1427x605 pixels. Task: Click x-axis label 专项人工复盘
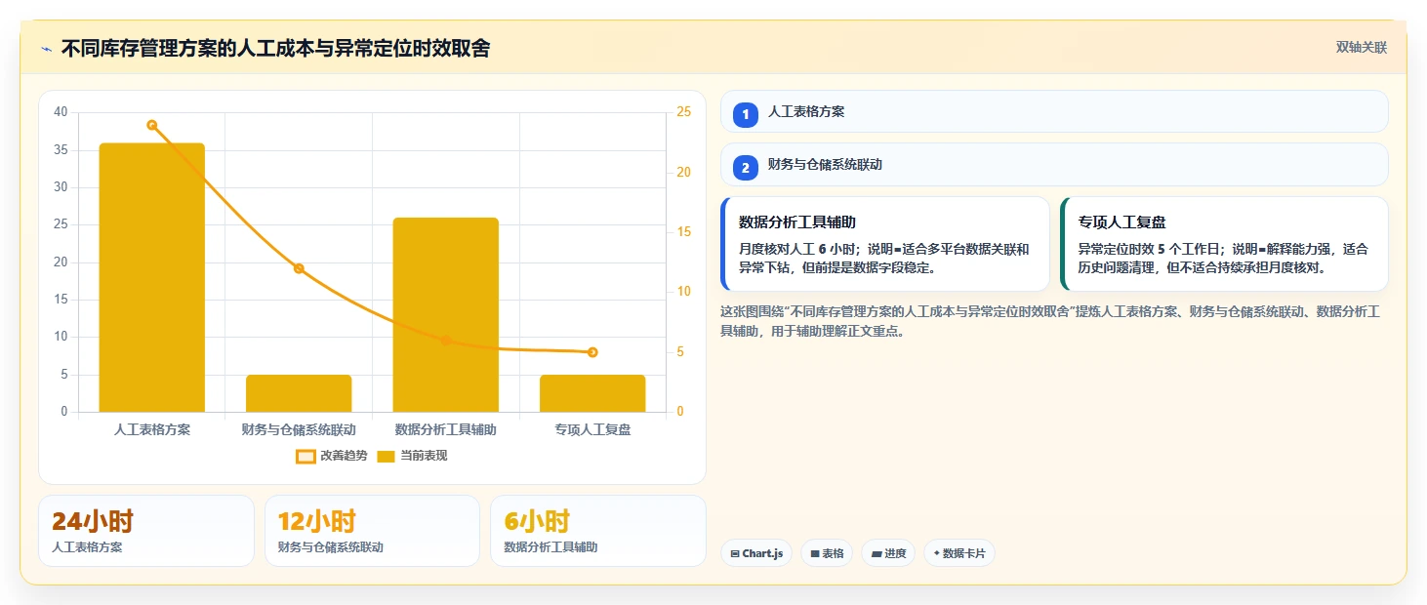(592, 429)
